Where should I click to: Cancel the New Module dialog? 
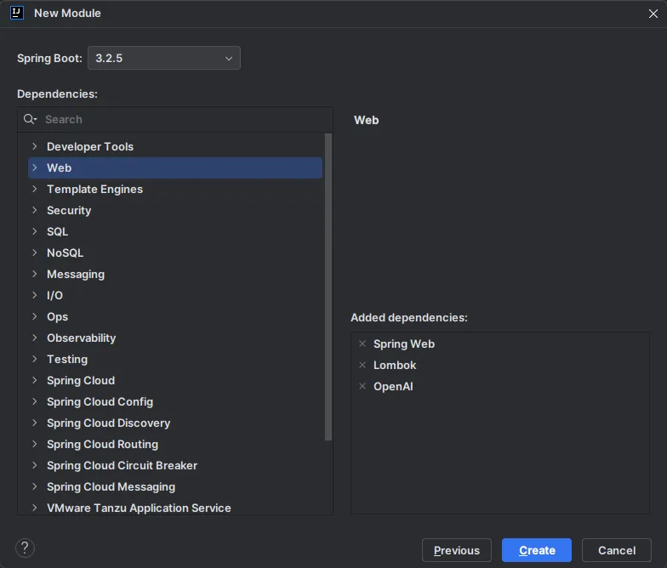coord(617,550)
